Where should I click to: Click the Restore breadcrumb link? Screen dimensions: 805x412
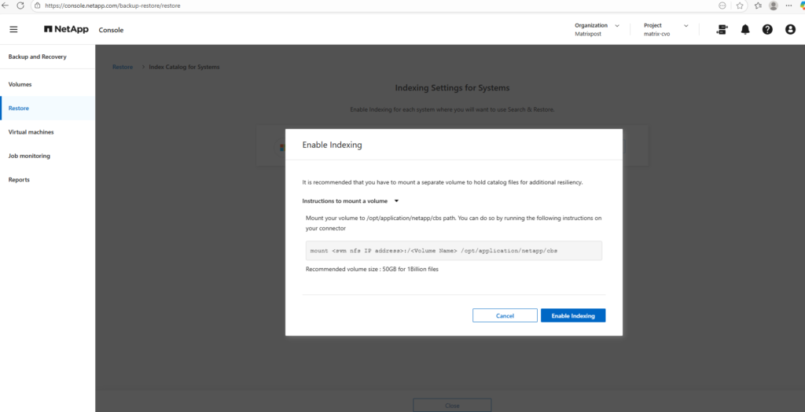[122, 67]
